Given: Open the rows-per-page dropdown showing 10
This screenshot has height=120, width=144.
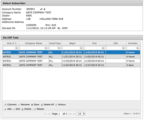Looking at the screenshot, I should 81,114.
